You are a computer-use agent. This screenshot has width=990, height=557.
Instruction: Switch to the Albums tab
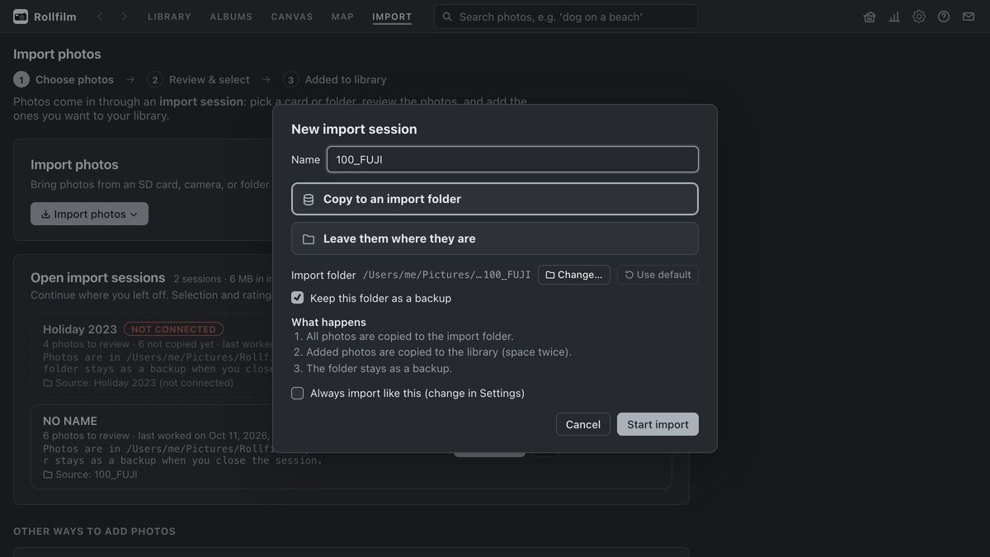pyautogui.click(x=231, y=17)
